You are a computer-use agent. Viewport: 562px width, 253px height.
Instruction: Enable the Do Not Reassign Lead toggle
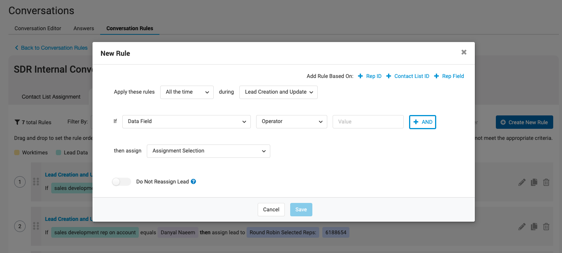[x=122, y=182]
